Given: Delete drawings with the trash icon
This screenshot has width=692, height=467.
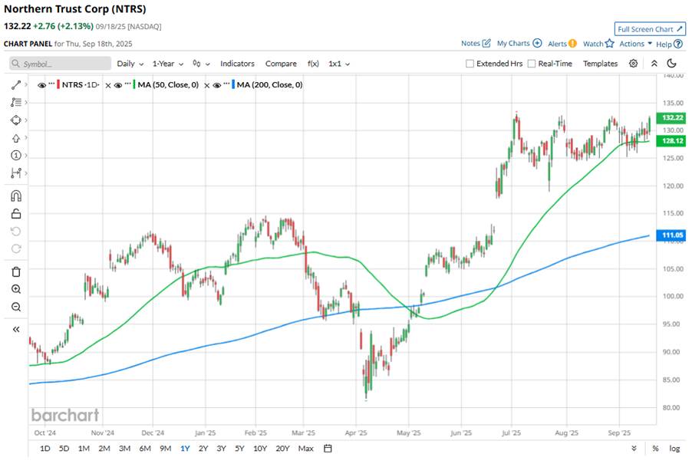Looking at the screenshot, I should [x=16, y=271].
